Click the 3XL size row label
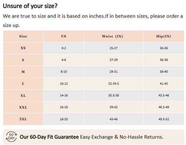186x145 pixels. tap(23, 119)
